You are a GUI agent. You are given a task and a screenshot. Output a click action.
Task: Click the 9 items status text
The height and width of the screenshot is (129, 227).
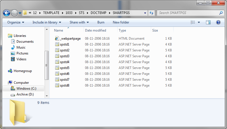click(x=43, y=102)
